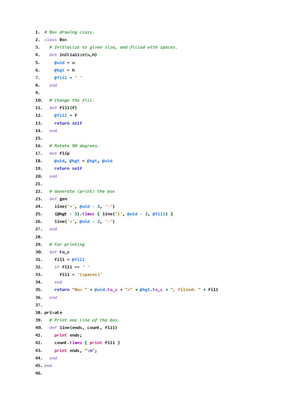
Task: Click the 'end' keyword on line 8
Action: click(x=53, y=85)
